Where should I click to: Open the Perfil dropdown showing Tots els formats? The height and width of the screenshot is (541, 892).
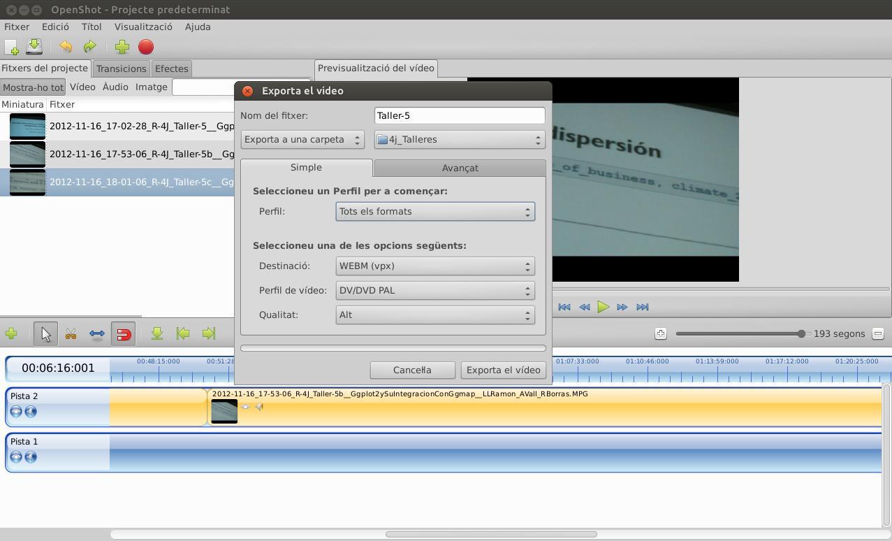(435, 212)
